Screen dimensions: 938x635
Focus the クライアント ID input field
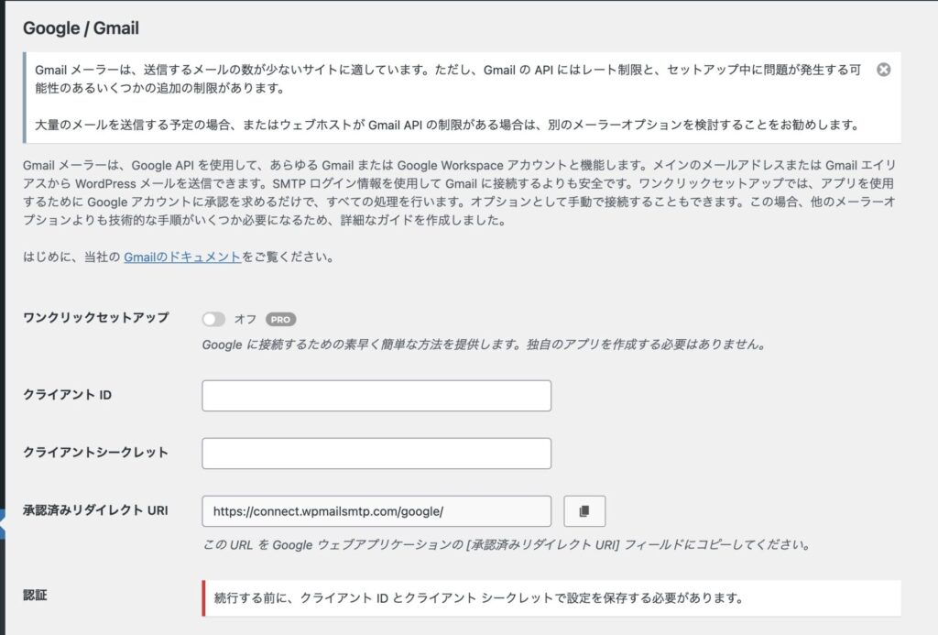click(x=376, y=396)
